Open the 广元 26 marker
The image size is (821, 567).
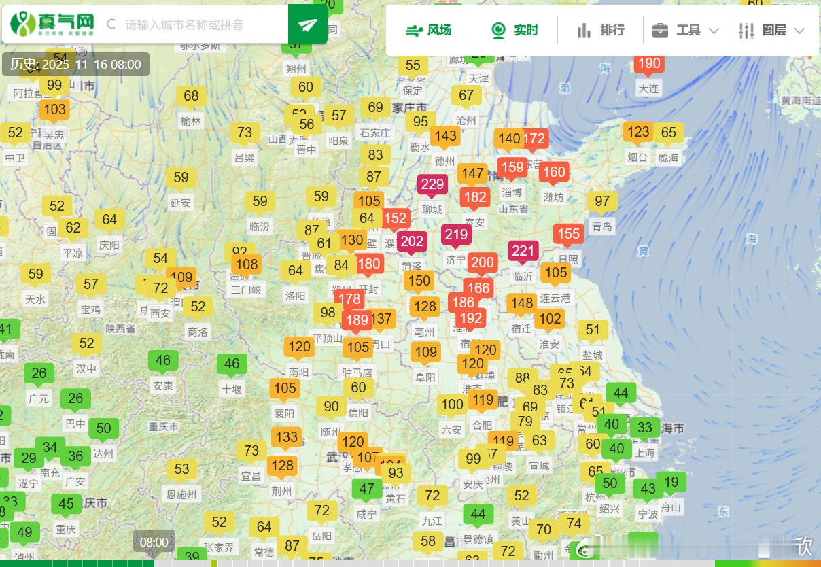point(39,375)
